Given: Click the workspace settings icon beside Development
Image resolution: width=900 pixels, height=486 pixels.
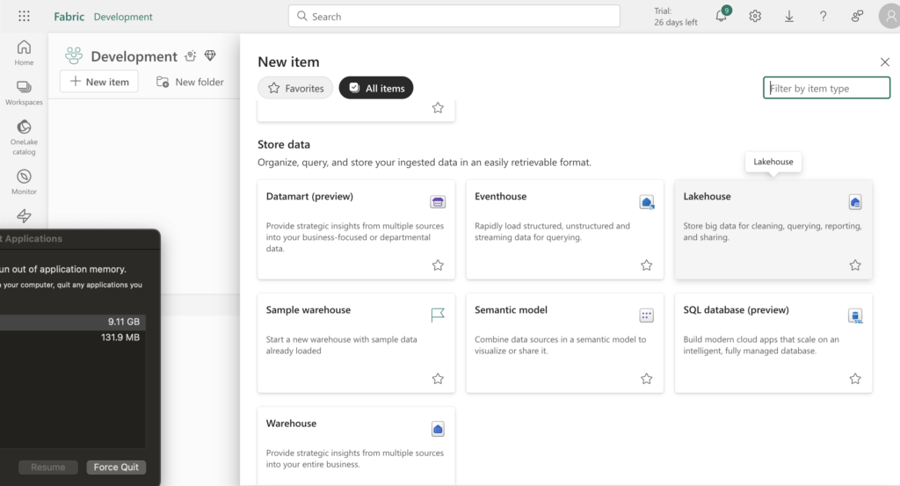Looking at the screenshot, I should pos(190,55).
